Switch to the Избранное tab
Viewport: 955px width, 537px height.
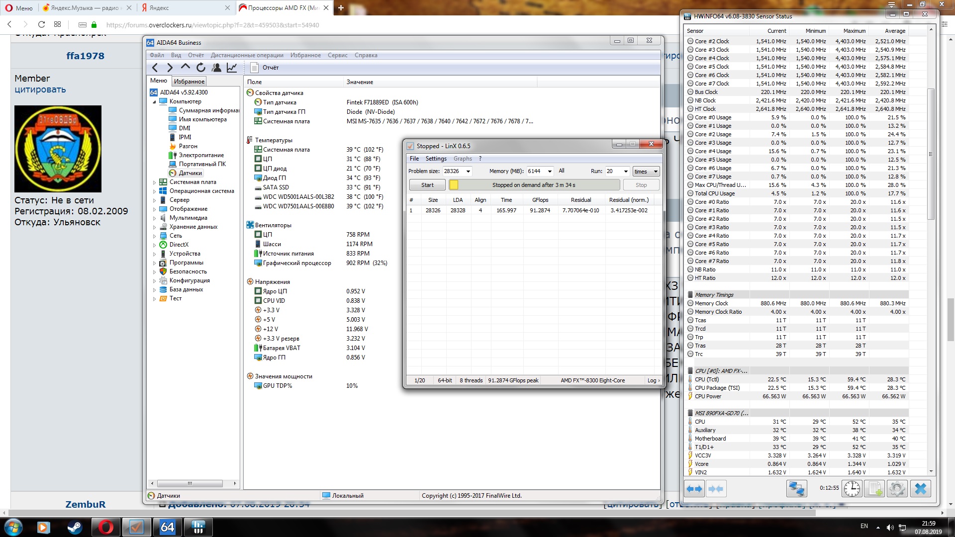(189, 82)
